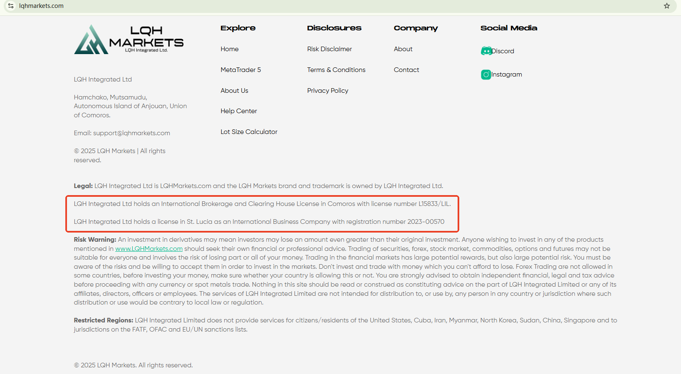This screenshot has width=681, height=374.
Task: Go to the About Us page
Action: tap(234, 91)
